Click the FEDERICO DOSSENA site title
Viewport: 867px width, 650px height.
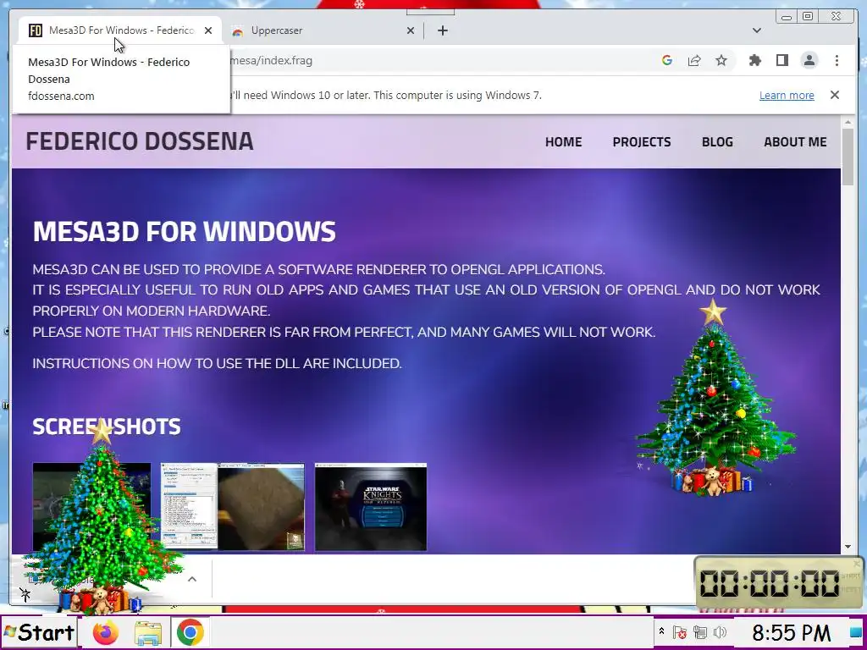(140, 141)
